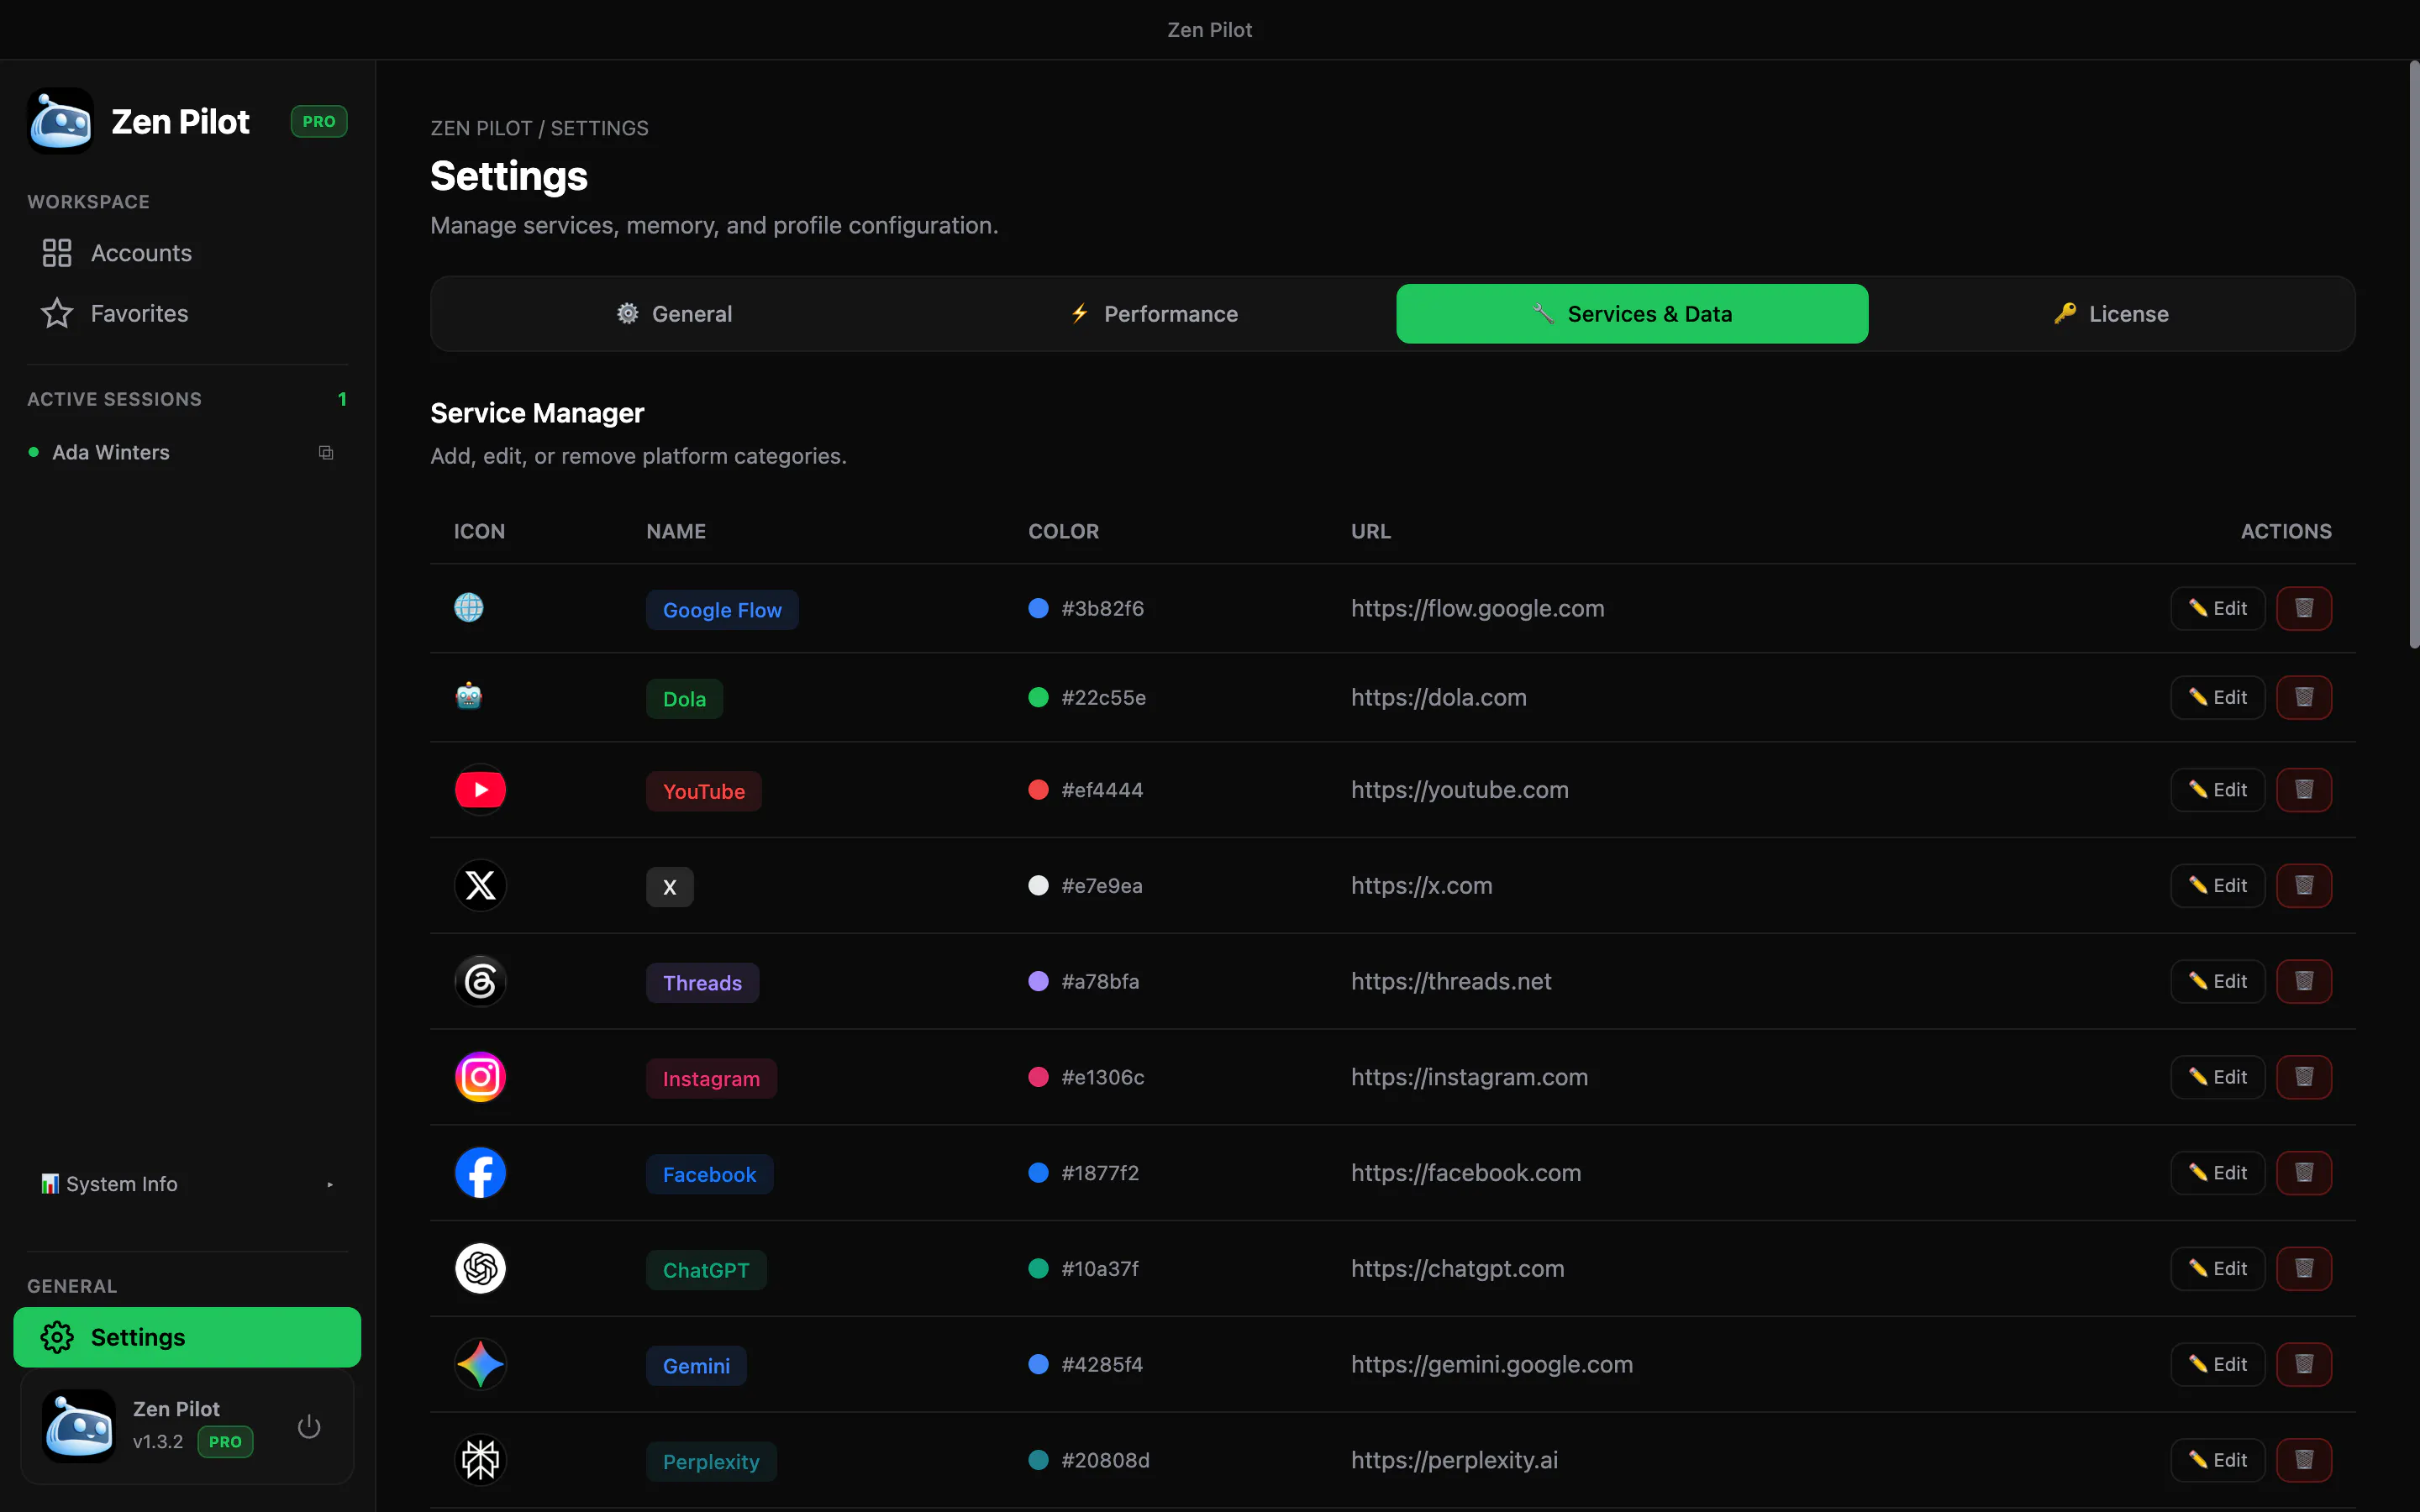Click the PRO badge beside Zen Pilot title
The height and width of the screenshot is (1512, 2420).
[x=319, y=121]
